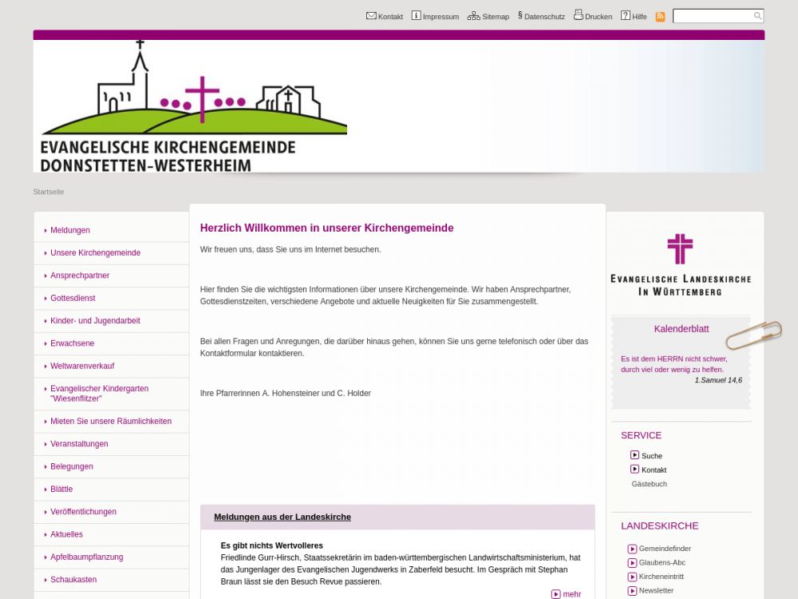Open the Datenschutz link in the header
This screenshot has height=599, width=798.
pyautogui.click(x=543, y=17)
